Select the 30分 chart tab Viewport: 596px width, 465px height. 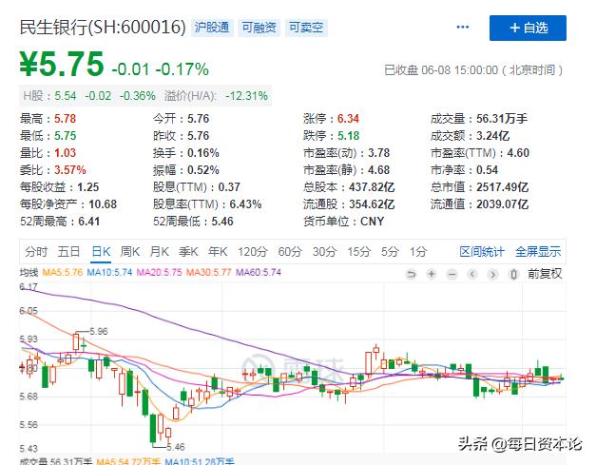[324, 252]
